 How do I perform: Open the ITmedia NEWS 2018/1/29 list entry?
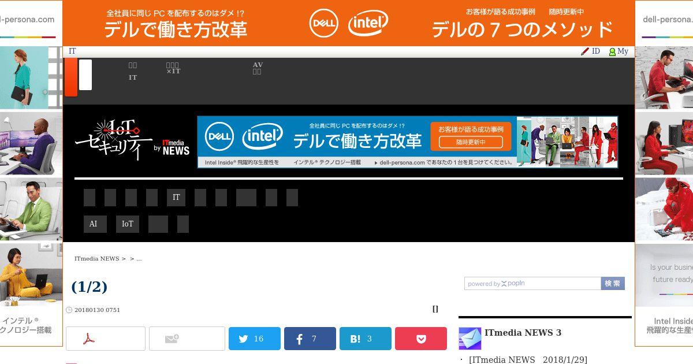click(x=528, y=360)
